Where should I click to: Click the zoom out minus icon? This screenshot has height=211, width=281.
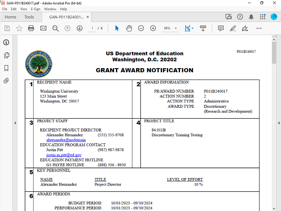141,28
